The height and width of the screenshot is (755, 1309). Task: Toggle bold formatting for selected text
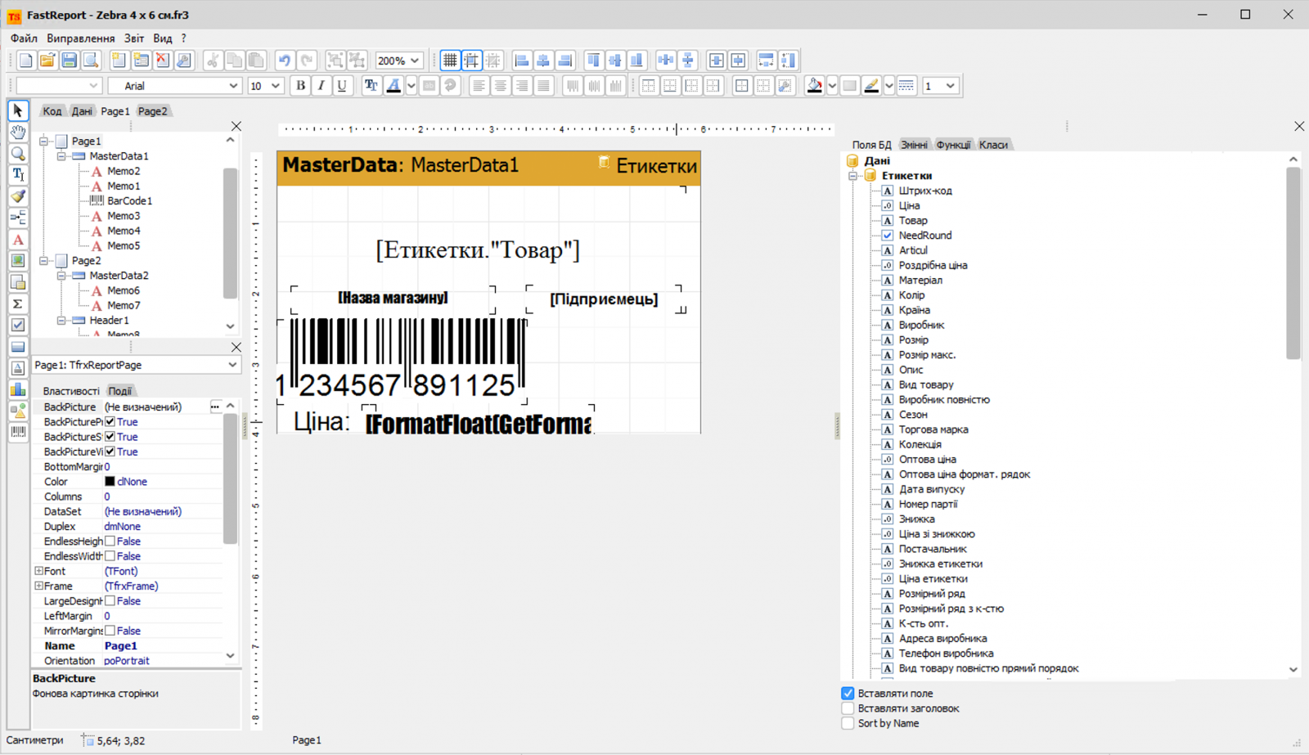click(300, 85)
